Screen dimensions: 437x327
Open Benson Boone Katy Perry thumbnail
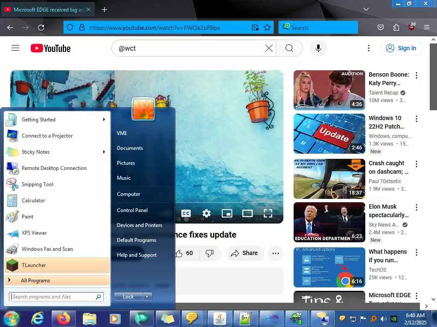coord(329,90)
